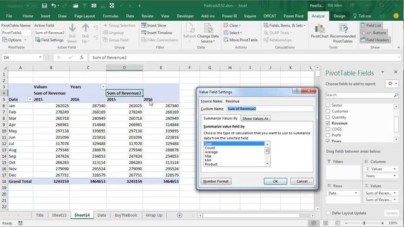This screenshot has width=404, height=227.
Task: Add a new sheet with plus icon
Action: click(179, 215)
